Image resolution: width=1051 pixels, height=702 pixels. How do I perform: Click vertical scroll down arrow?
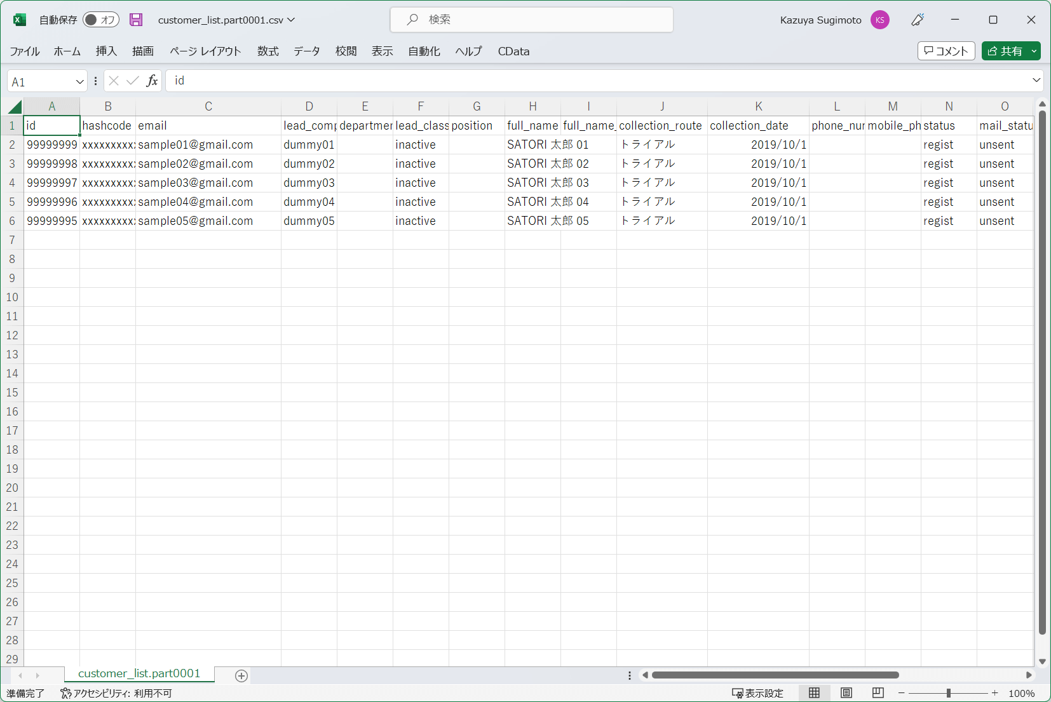(1042, 661)
